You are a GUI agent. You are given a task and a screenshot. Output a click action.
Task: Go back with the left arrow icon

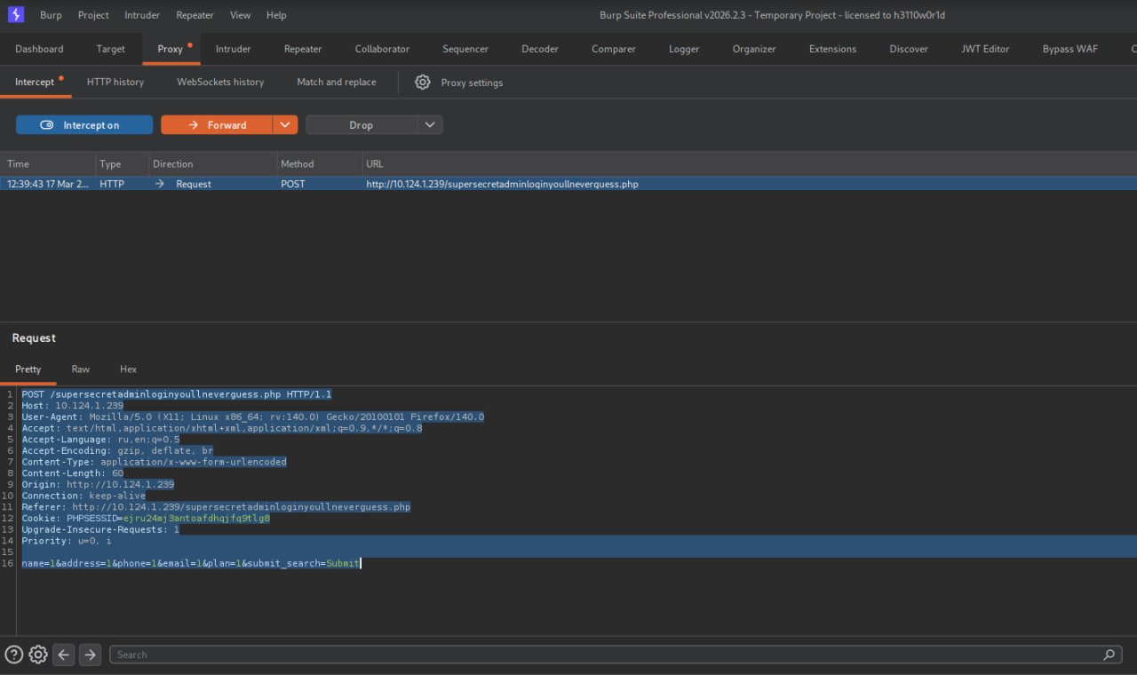pyautogui.click(x=64, y=655)
